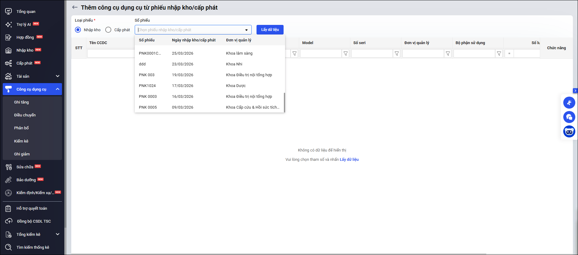Open the robot chatbot floating icon
The width and height of the screenshot is (578, 255).
point(569,131)
